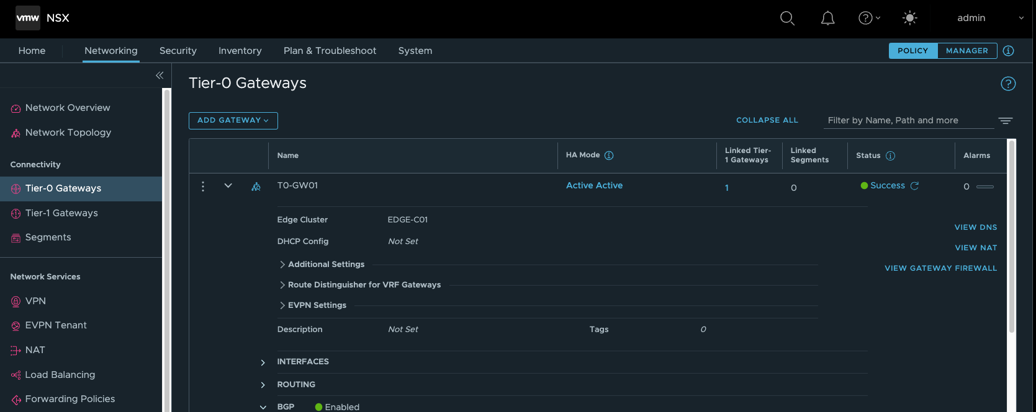Viewport: 1036px width, 412px height.
Task: Collapse the left sidebar with double chevron
Action: coord(160,75)
